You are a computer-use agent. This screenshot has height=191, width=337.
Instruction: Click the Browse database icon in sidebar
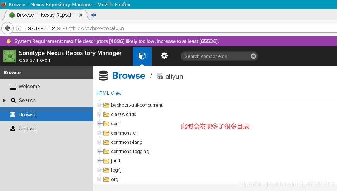click(x=13, y=114)
